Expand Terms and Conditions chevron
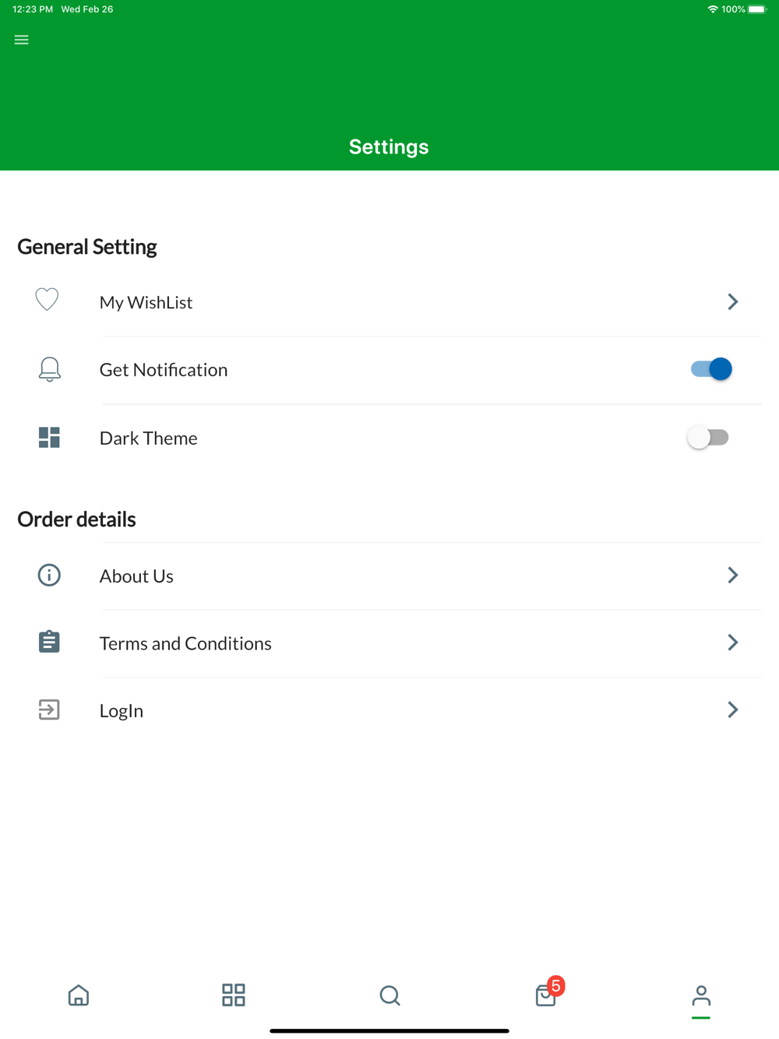Screen dimensions: 779x1039 tap(733, 643)
